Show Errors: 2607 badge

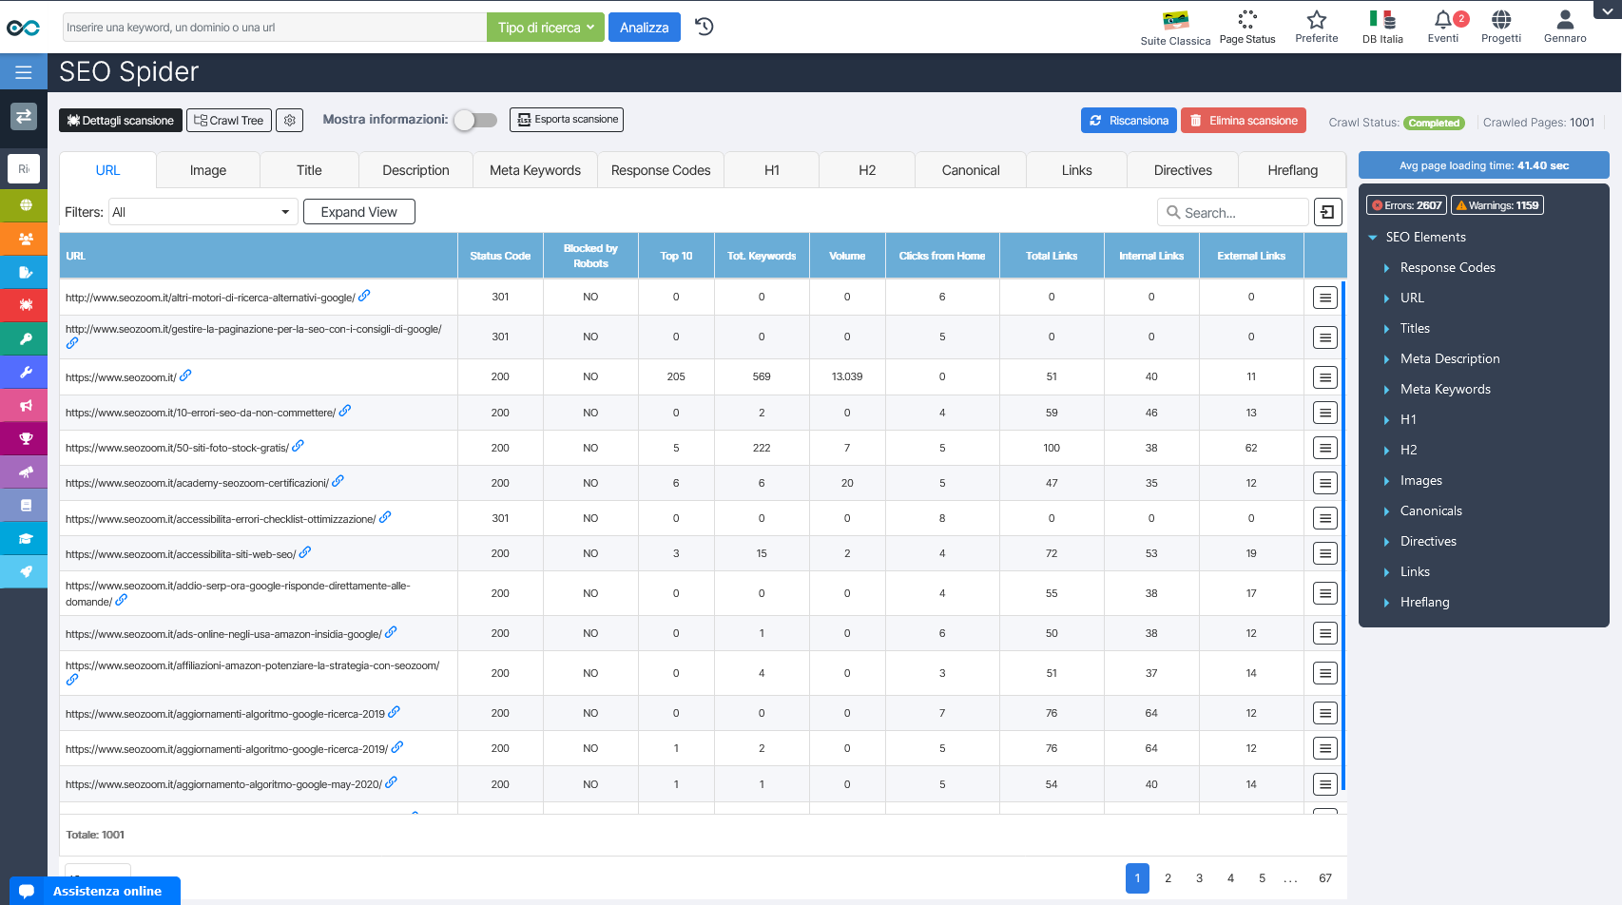click(x=1406, y=205)
